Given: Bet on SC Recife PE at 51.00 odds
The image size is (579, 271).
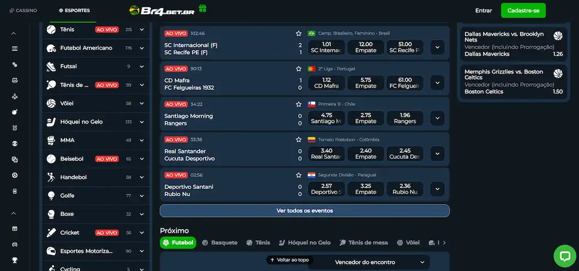Looking at the screenshot, I should tap(405, 47).
